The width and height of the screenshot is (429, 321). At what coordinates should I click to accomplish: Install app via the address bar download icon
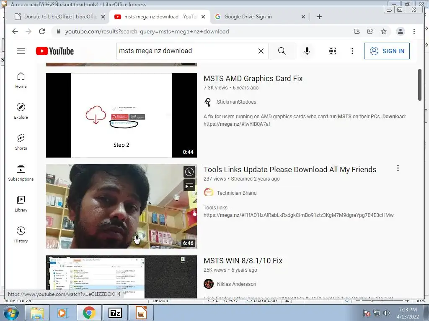click(x=357, y=31)
